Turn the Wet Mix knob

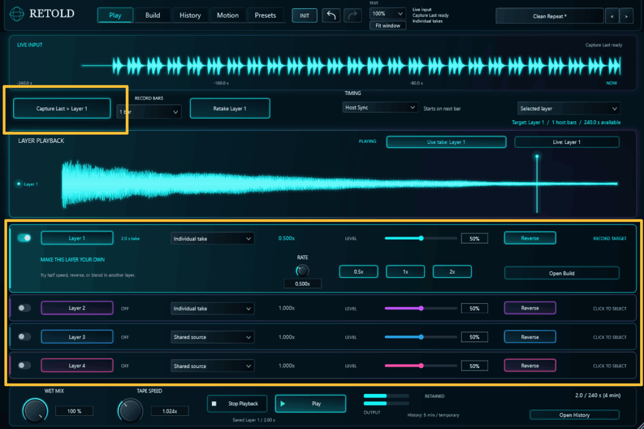[35, 411]
